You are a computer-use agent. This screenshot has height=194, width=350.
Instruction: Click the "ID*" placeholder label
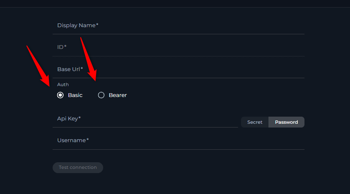(62, 47)
